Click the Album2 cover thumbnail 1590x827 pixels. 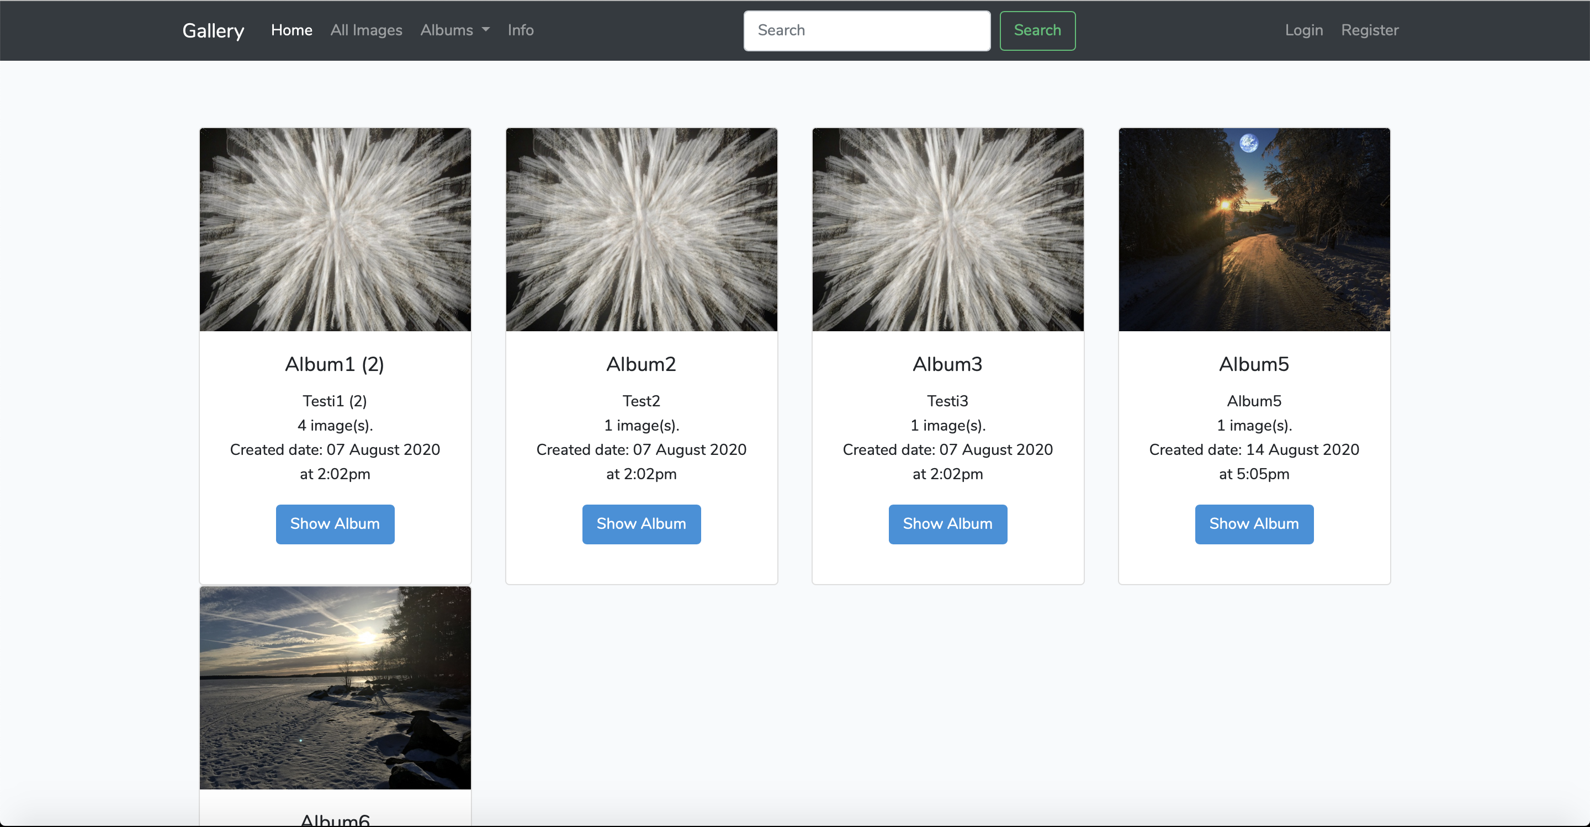(642, 230)
